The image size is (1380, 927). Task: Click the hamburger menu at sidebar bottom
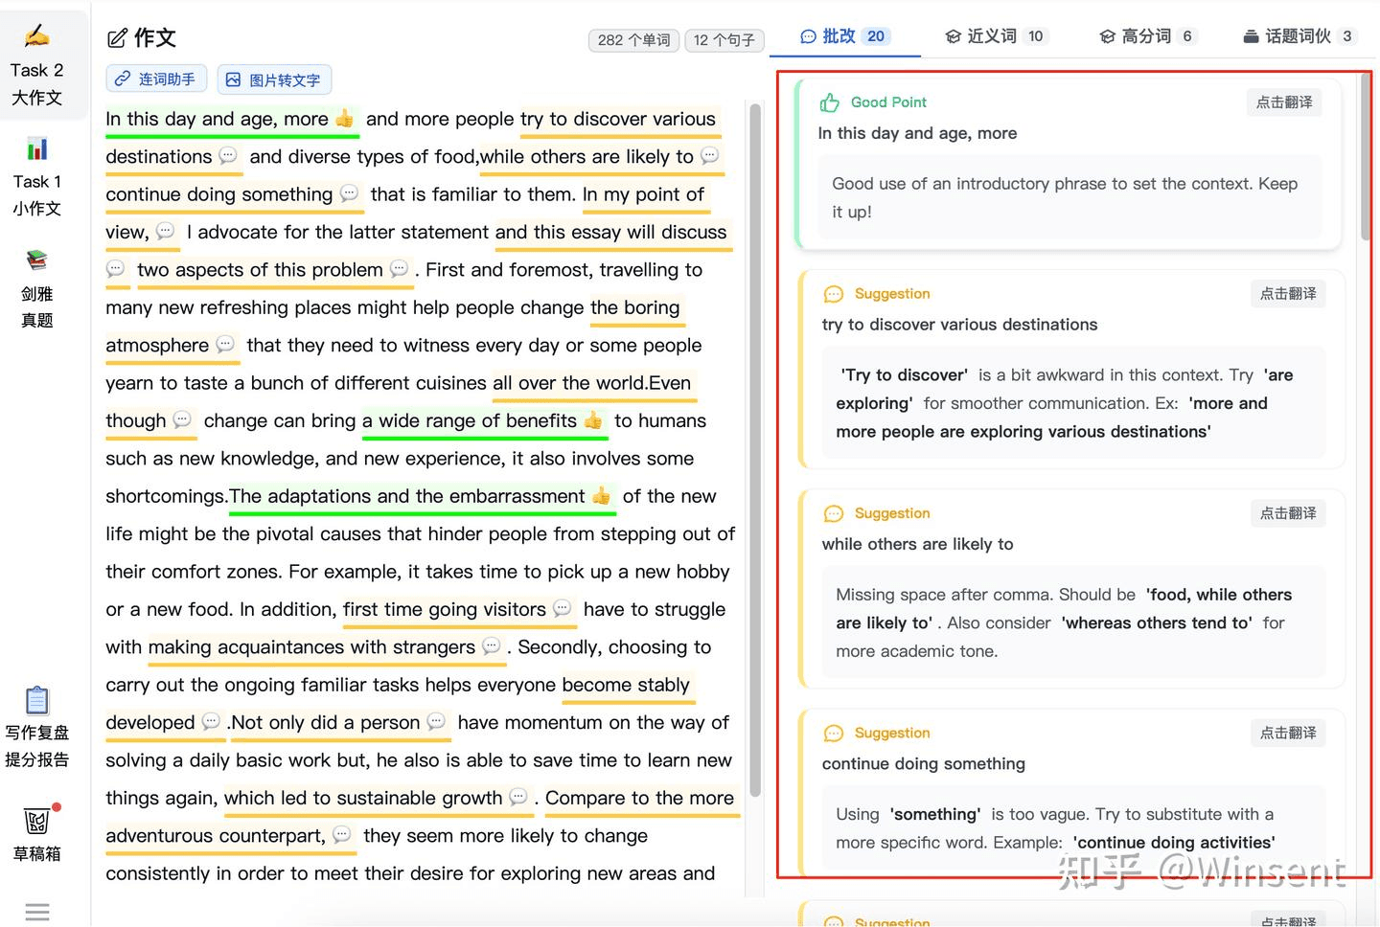click(36, 911)
